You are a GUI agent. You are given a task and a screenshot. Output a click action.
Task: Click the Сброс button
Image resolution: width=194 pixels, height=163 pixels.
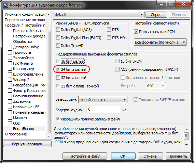[156, 15]
